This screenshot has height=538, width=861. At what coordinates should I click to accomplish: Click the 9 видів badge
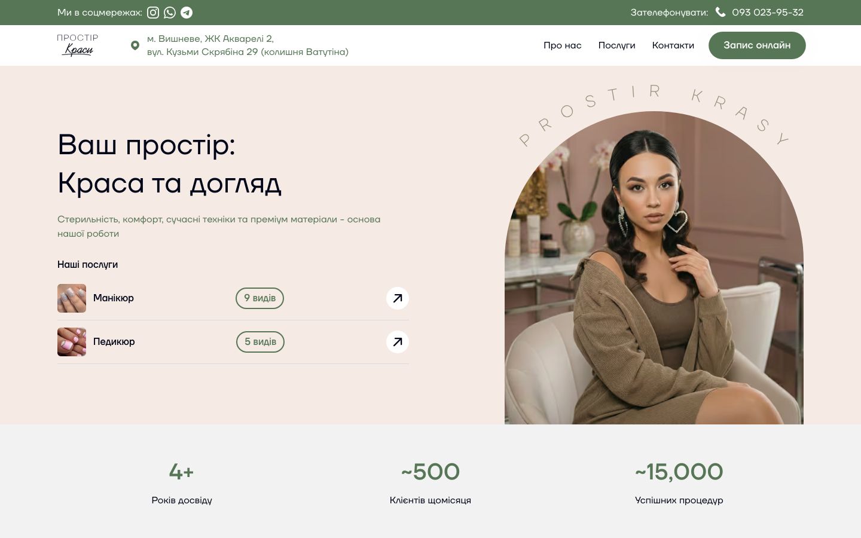tap(259, 298)
